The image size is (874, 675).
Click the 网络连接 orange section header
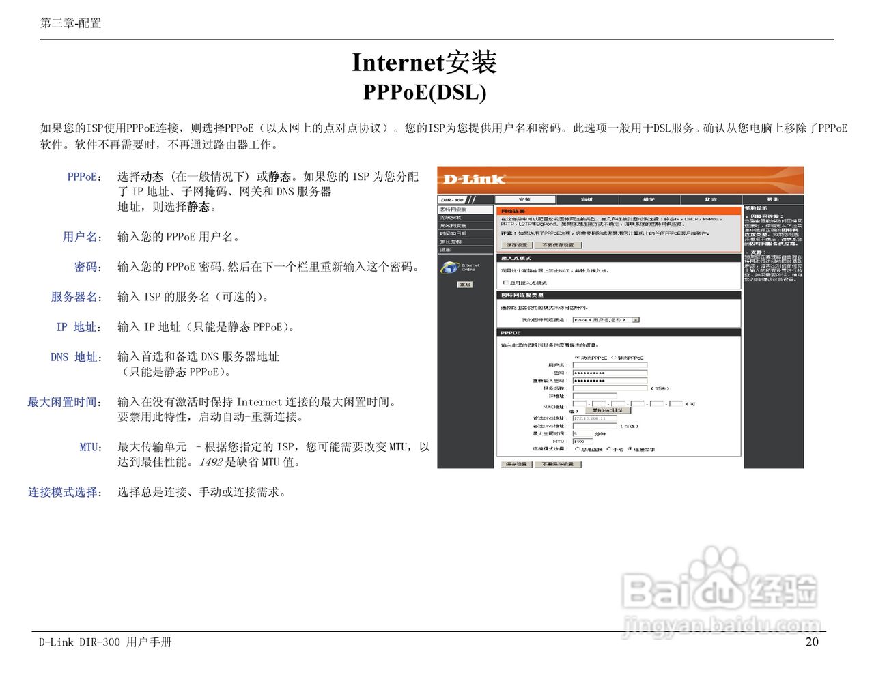[619, 211]
